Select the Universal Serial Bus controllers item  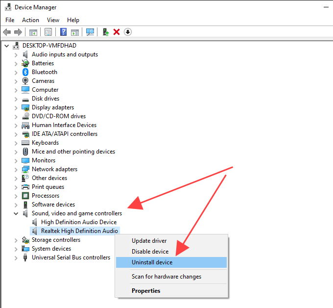(71, 257)
